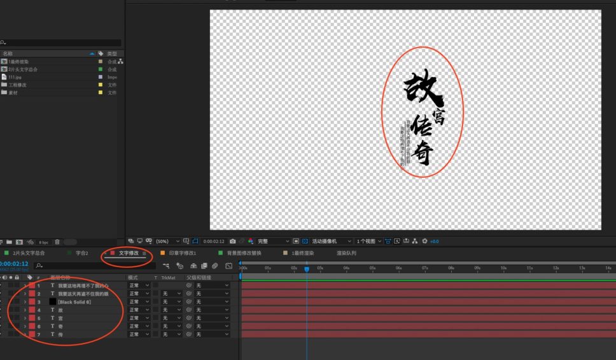Click the project panel search field

61,43
